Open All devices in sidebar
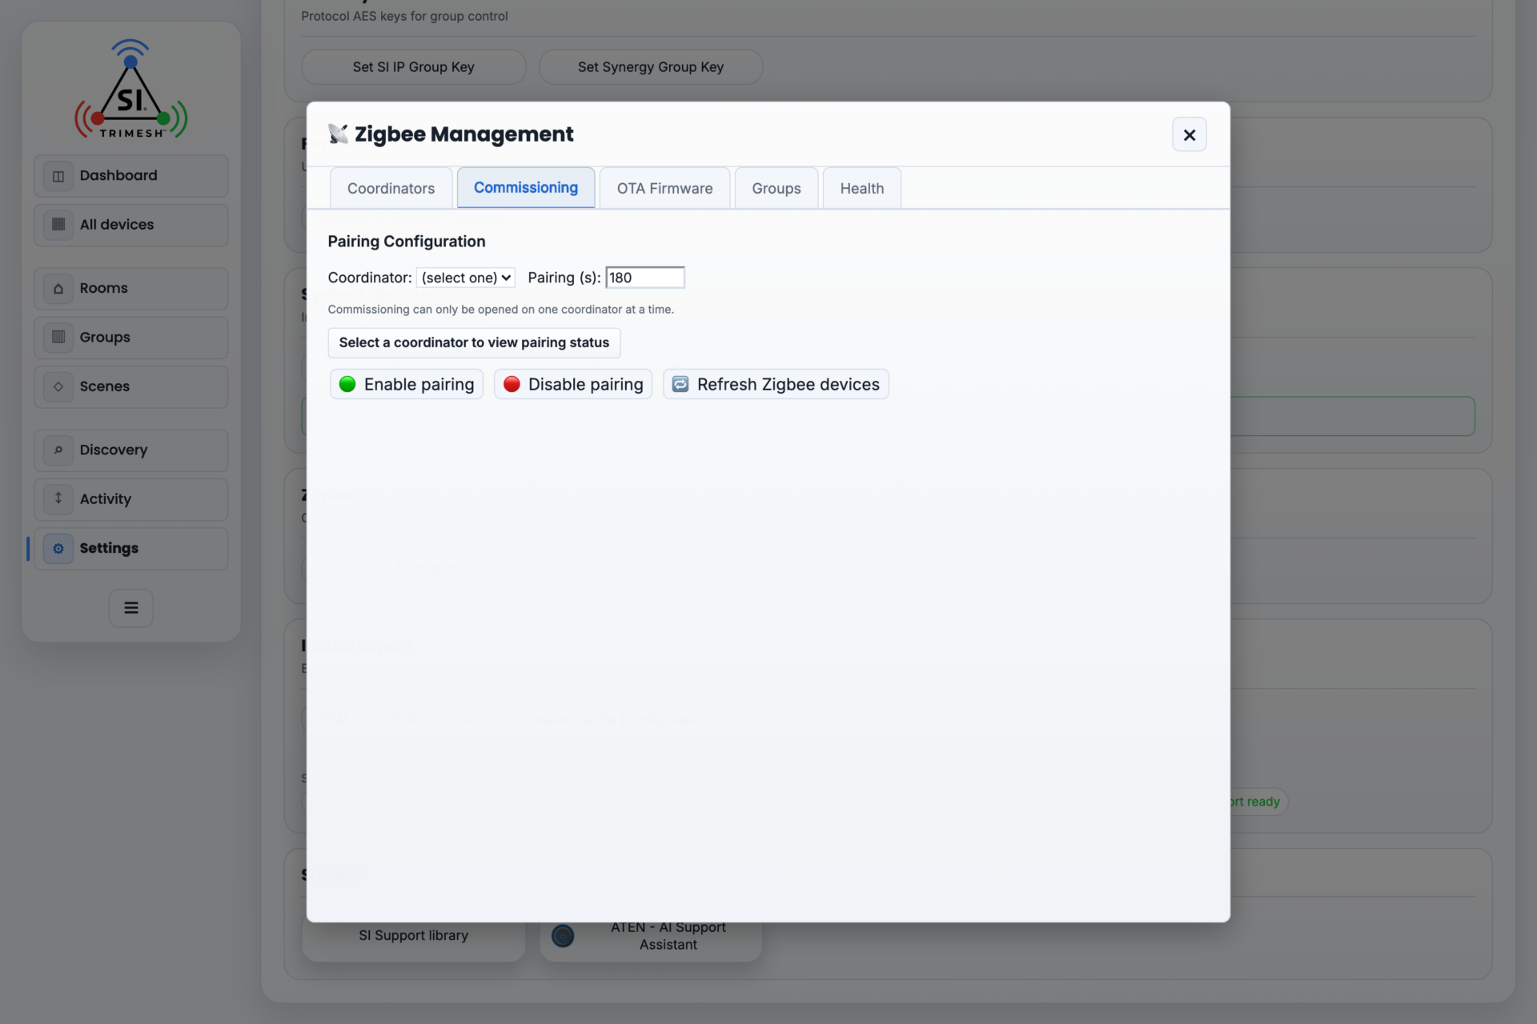Image resolution: width=1537 pixels, height=1024 pixels. pyautogui.click(x=130, y=225)
